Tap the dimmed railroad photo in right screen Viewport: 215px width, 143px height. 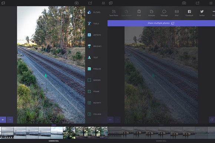[x=161, y=75]
